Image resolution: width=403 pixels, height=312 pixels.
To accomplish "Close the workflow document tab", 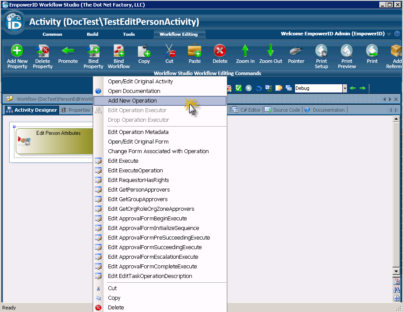I will (x=396, y=99).
